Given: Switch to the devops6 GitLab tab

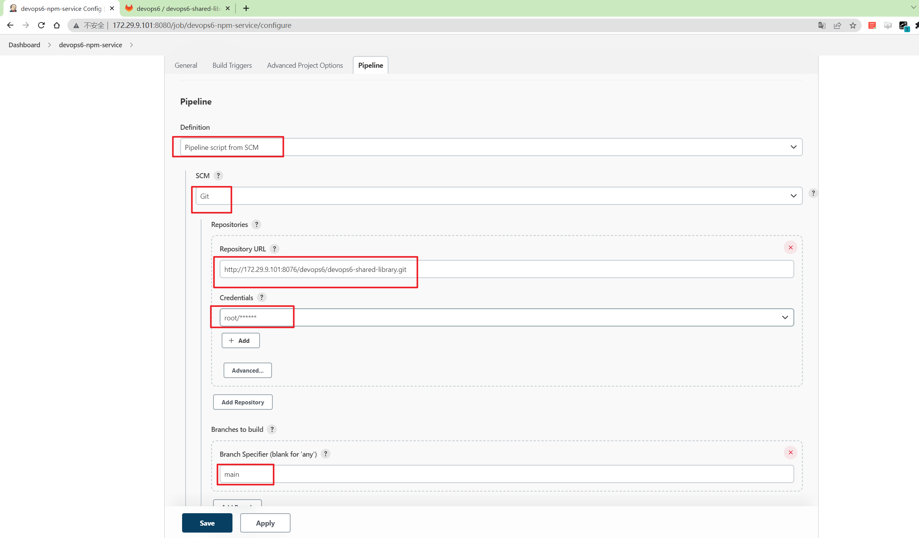Looking at the screenshot, I should pyautogui.click(x=177, y=8).
